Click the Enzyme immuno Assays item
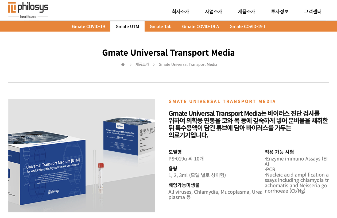The image size is (337, 218). coord(296,161)
